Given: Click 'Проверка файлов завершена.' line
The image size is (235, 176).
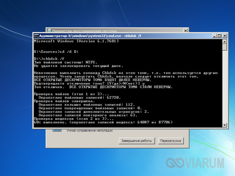Looking at the screenshot, I should pyautogui.click(x=64, y=101).
